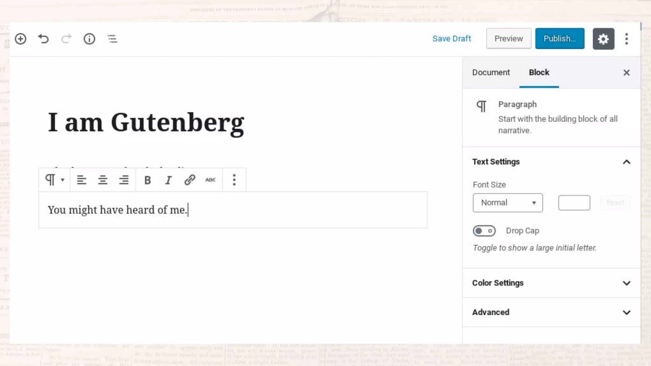The width and height of the screenshot is (651, 366).
Task: Center align the paragraph text
Action: [102, 180]
